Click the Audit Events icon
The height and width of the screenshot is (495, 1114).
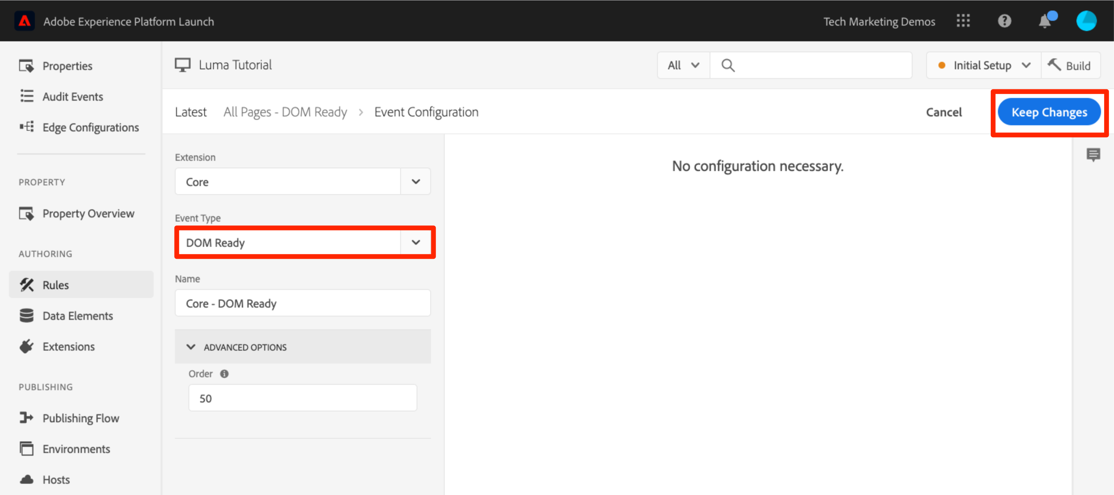pyautogui.click(x=26, y=96)
